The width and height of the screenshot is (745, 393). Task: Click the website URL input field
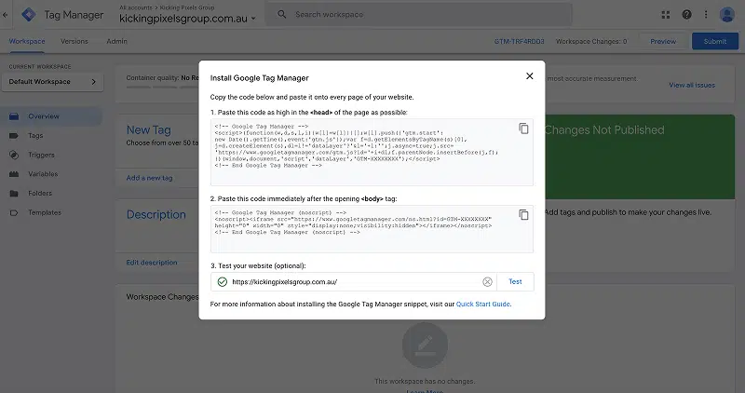coord(354,282)
